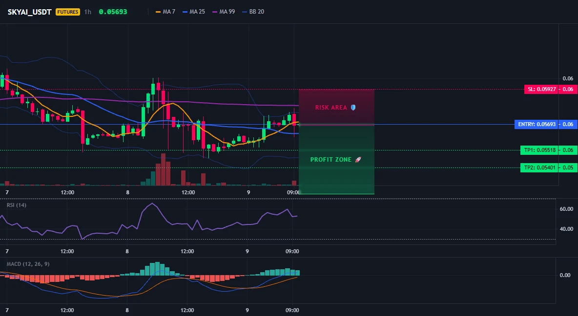Viewport: 578px width, 316px height.
Task: Toggle the MA 7 legend entry
Action: pyautogui.click(x=165, y=12)
